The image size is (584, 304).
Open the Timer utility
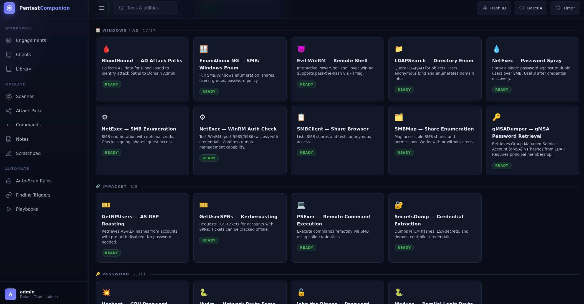coord(565,8)
